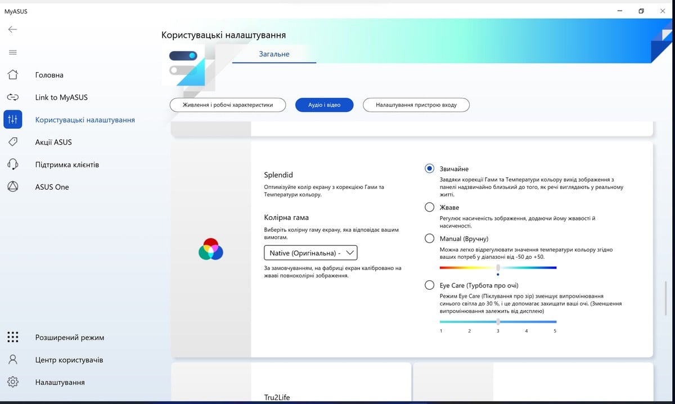Select the Manual (Вручну) mode
This screenshot has height=404, width=675.
point(429,239)
